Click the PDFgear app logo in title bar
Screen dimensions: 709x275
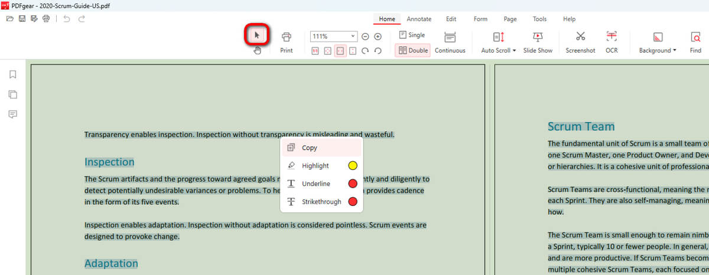click(x=5, y=5)
